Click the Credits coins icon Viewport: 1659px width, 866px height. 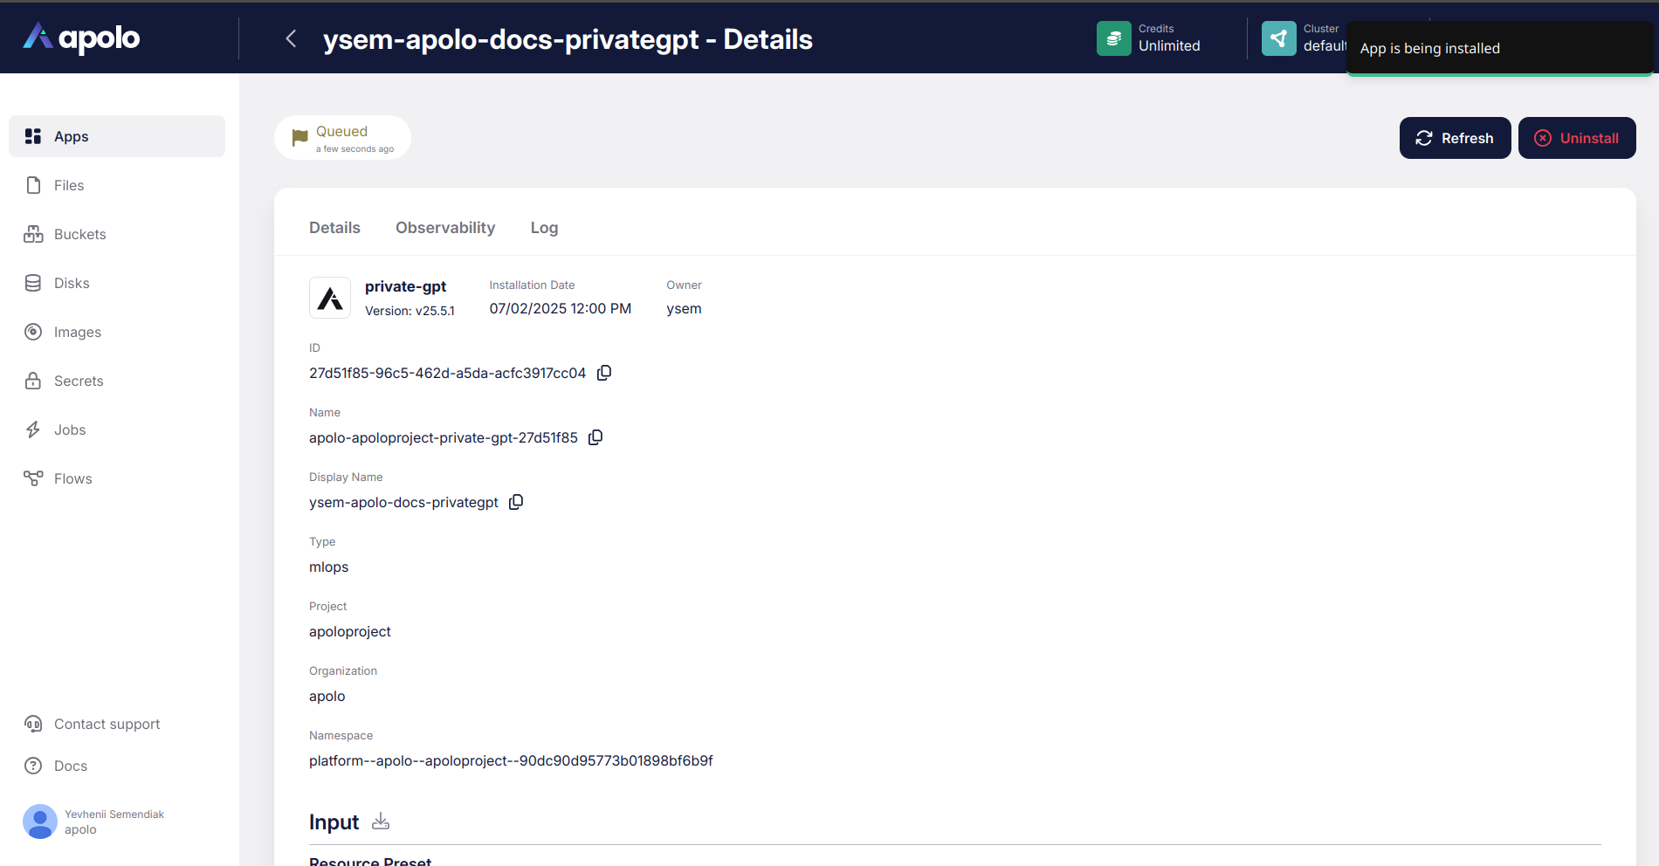click(x=1113, y=38)
